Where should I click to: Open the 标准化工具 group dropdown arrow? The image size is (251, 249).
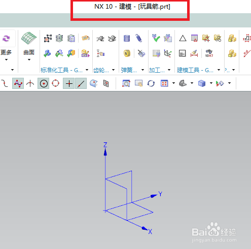pyautogui.click(x=87, y=70)
